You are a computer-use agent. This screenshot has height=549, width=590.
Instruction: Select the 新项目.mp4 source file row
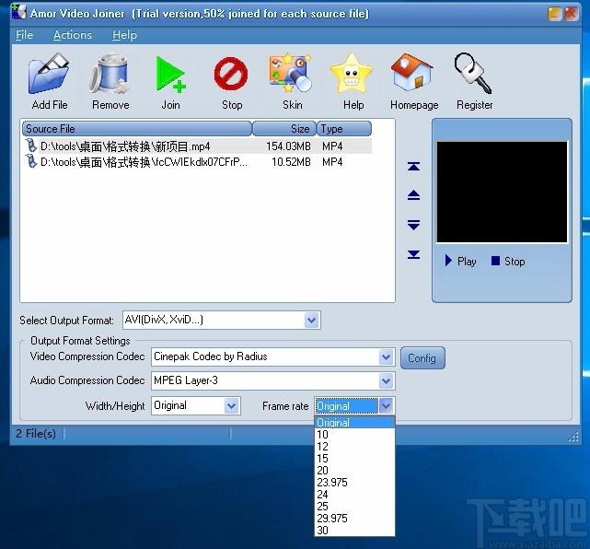[x=197, y=146]
